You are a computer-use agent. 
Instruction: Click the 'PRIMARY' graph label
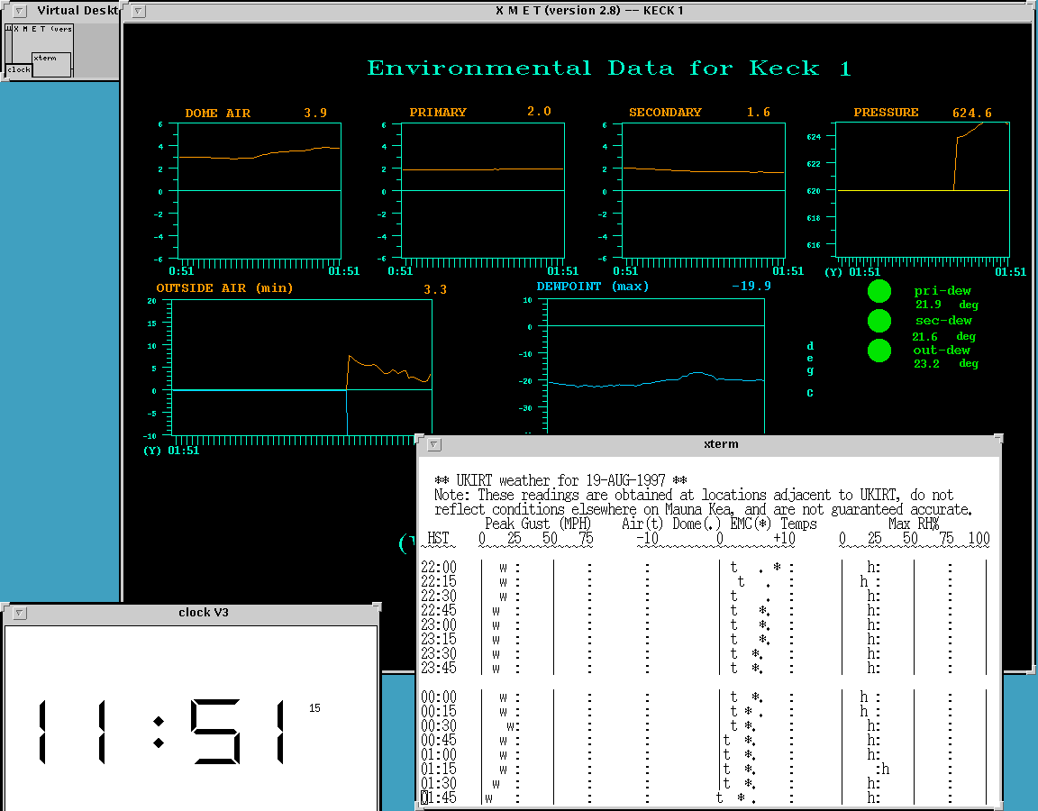pos(438,113)
